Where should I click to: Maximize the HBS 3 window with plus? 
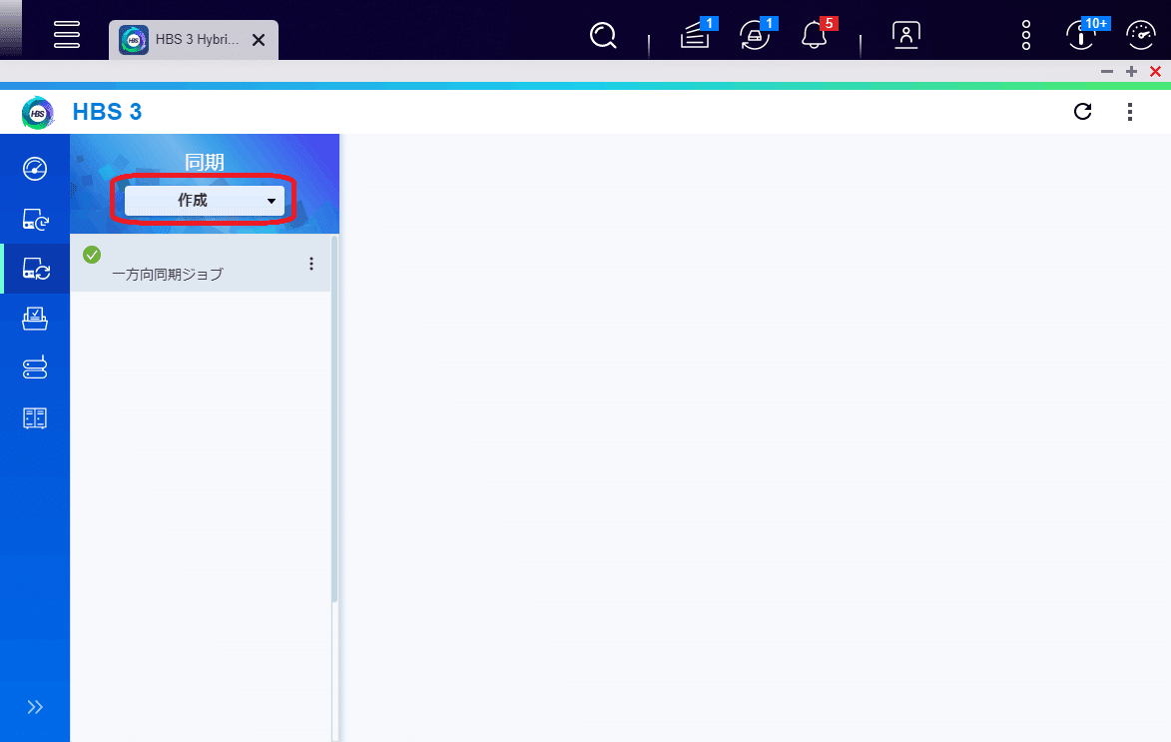pos(1131,72)
